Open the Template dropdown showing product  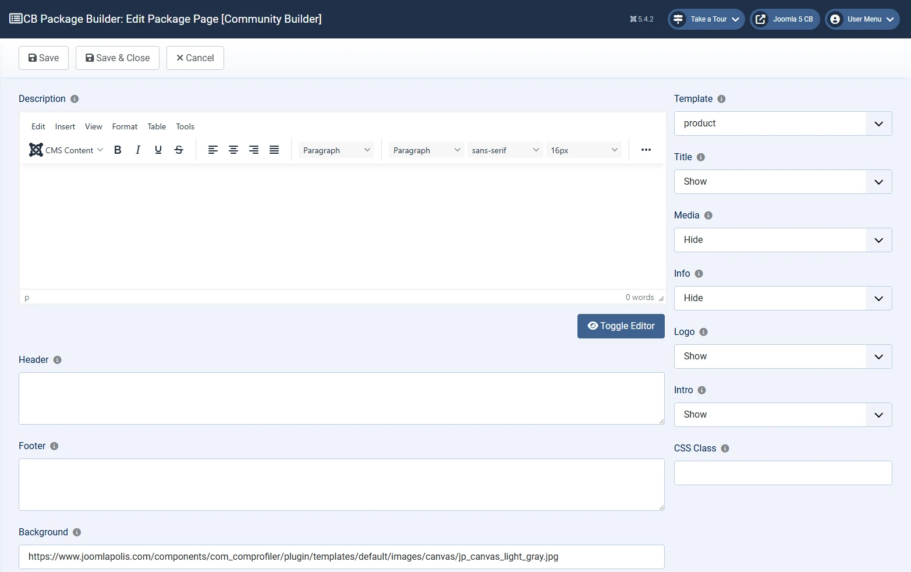tap(782, 123)
